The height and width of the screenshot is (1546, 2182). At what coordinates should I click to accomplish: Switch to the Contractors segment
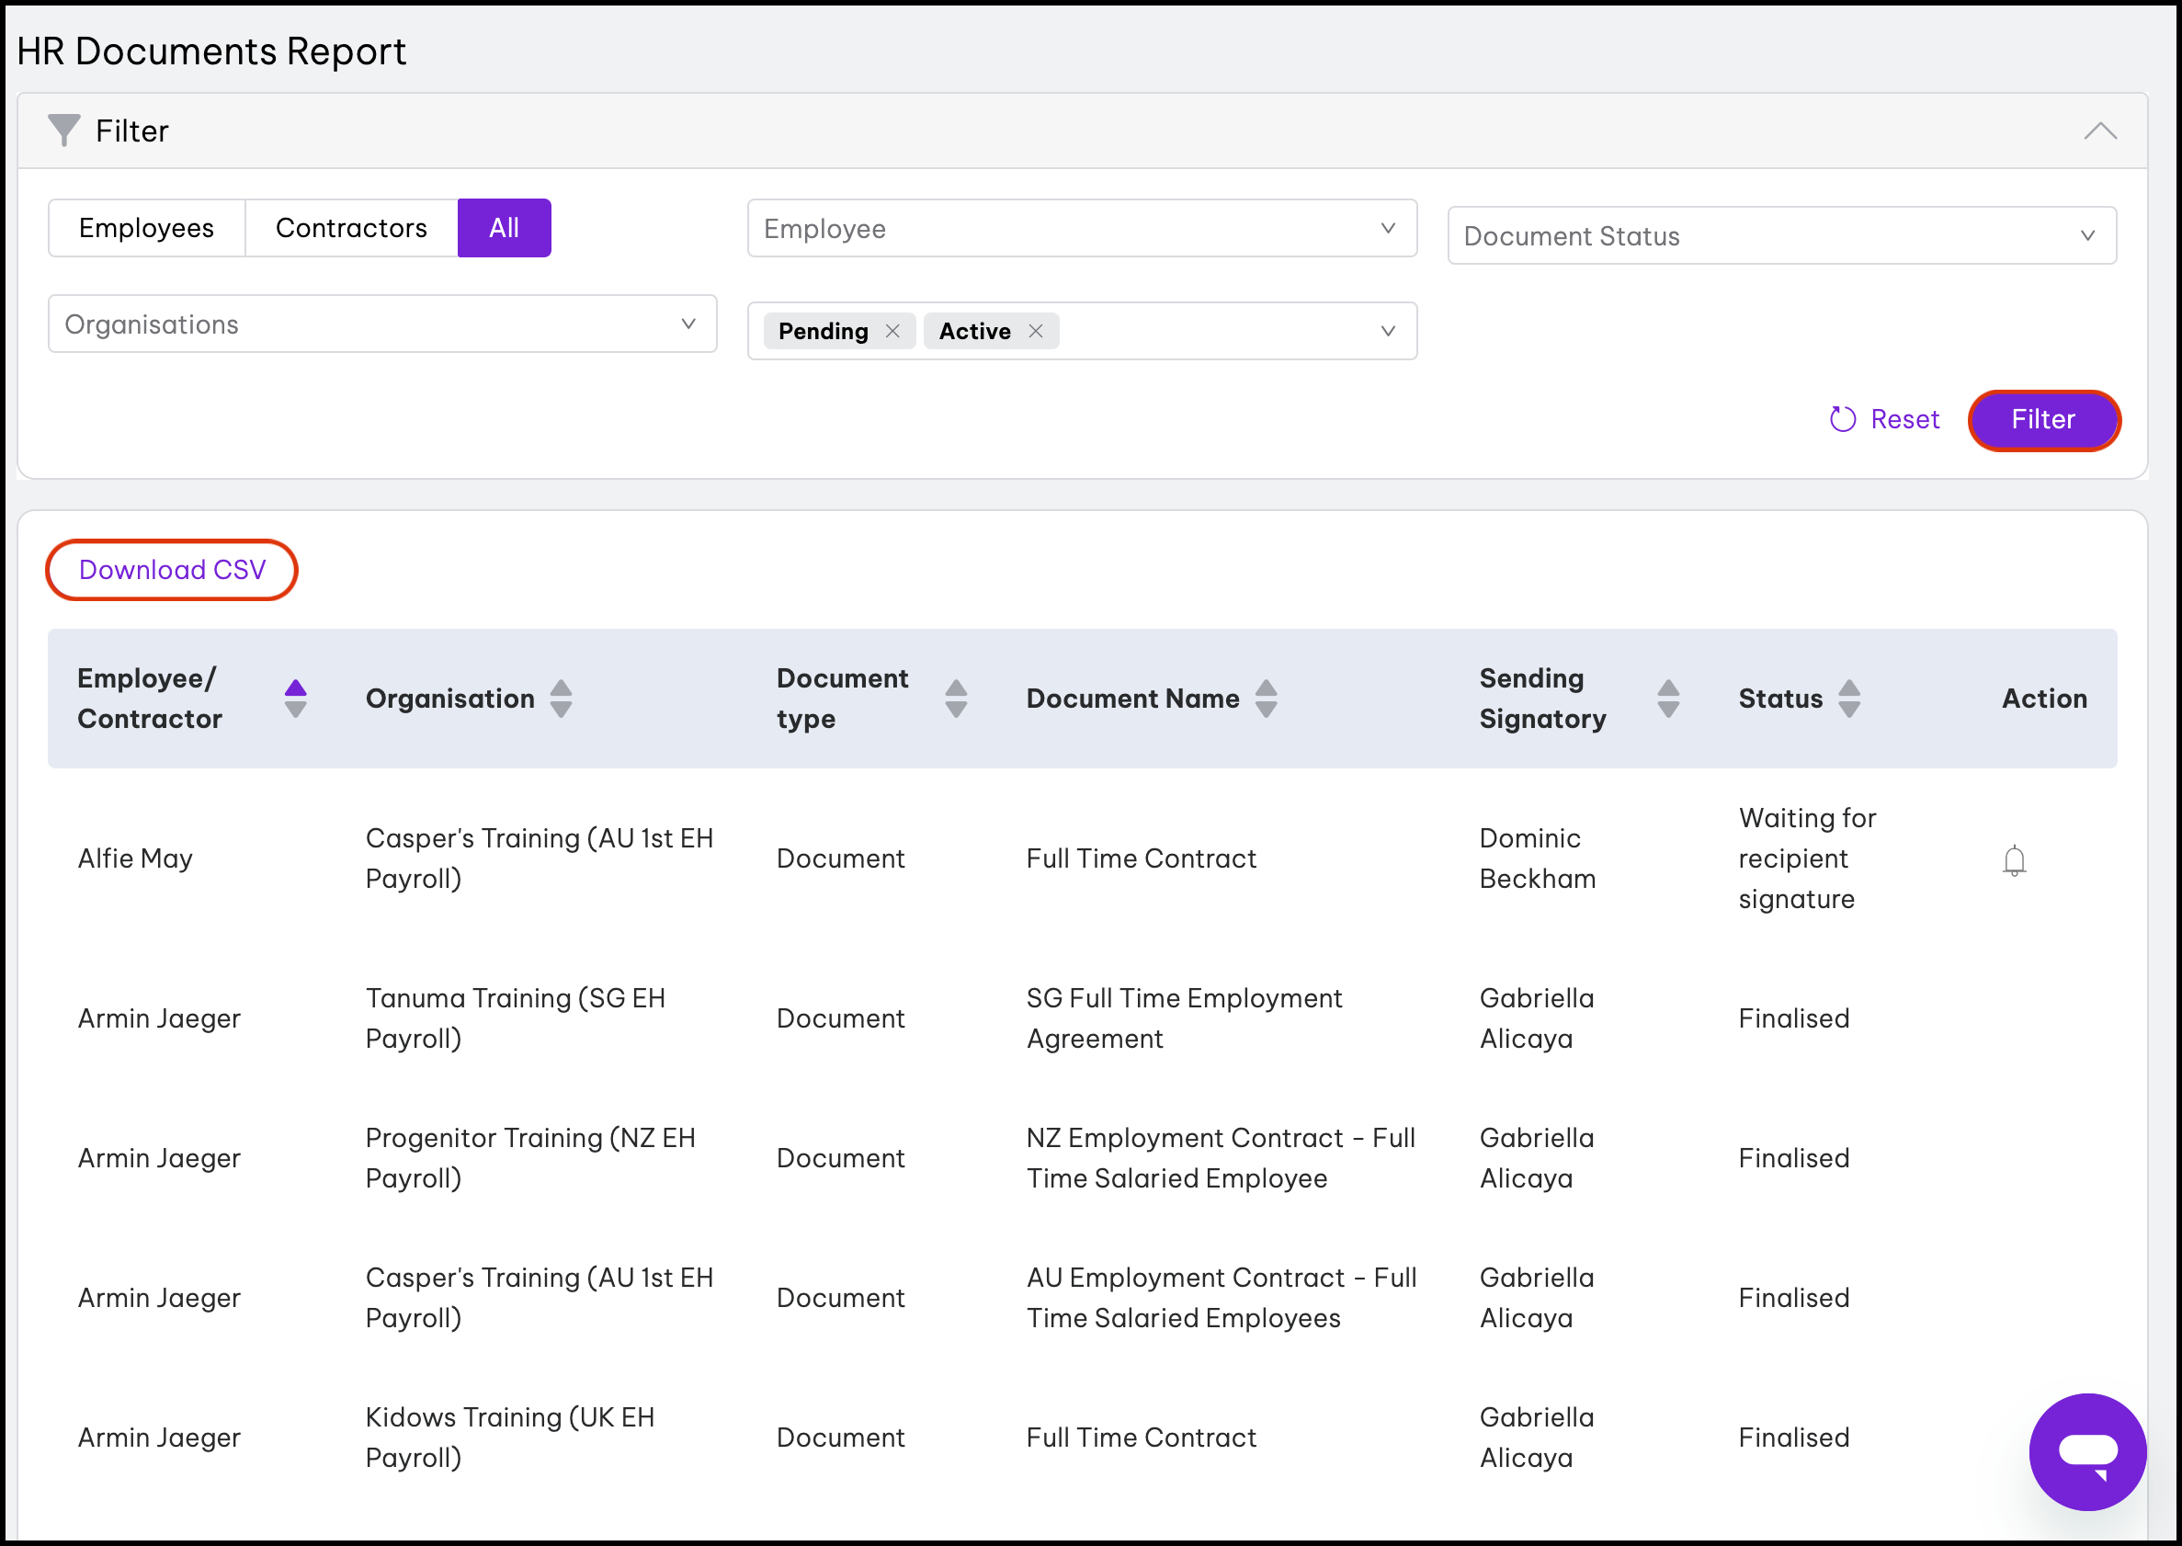pyautogui.click(x=351, y=229)
